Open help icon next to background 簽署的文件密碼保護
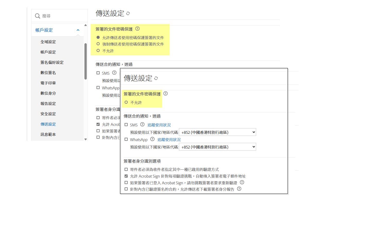The image size is (382, 244). (x=137, y=29)
